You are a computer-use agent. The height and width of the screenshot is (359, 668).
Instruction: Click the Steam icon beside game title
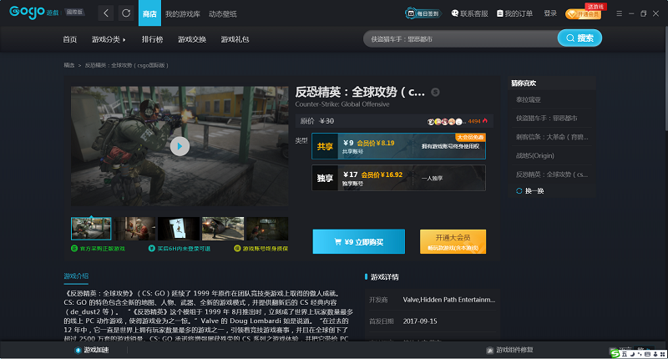(x=435, y=92)
